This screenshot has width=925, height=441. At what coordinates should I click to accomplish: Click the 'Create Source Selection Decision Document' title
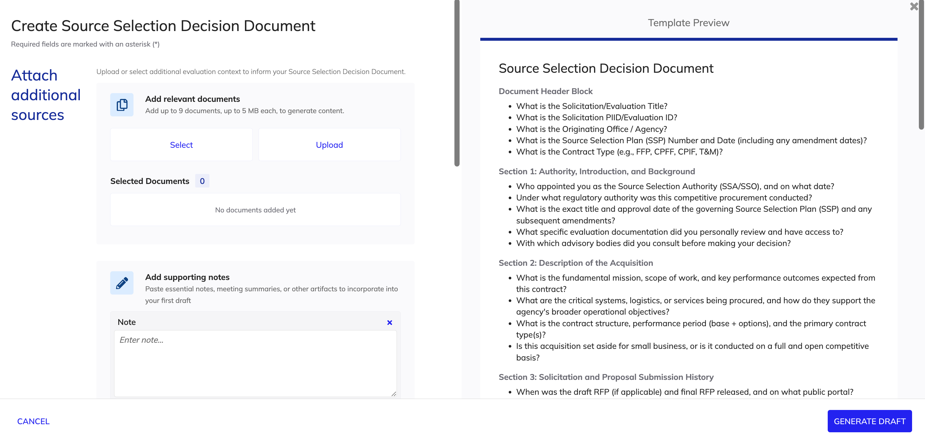163,26
